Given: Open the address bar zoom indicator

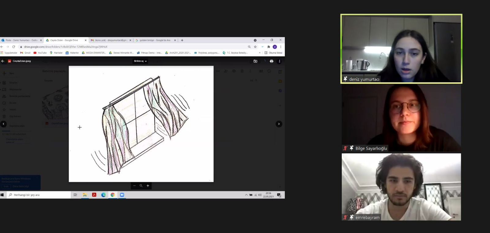Looking at the screenshot, I should point(249,47).
